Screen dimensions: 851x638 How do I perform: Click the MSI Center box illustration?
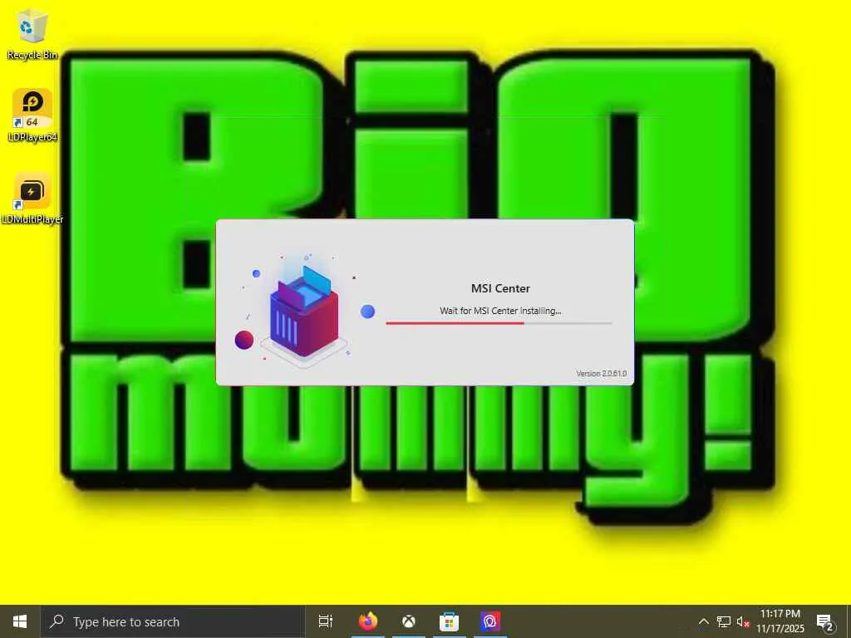[x=304, y=312]
